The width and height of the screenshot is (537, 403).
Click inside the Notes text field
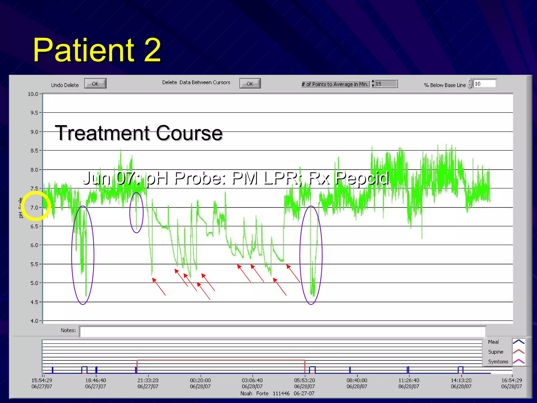coord(282,331)
